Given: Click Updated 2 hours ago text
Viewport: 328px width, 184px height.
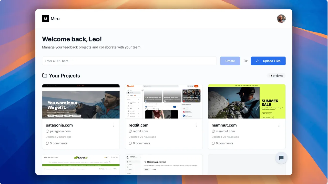Looking at the screenshot, I should (x=58, y=137).
